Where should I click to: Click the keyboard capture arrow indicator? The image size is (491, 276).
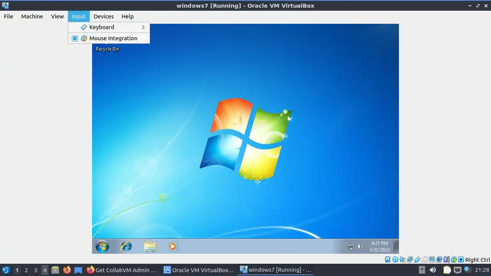[x=461, y=260]
